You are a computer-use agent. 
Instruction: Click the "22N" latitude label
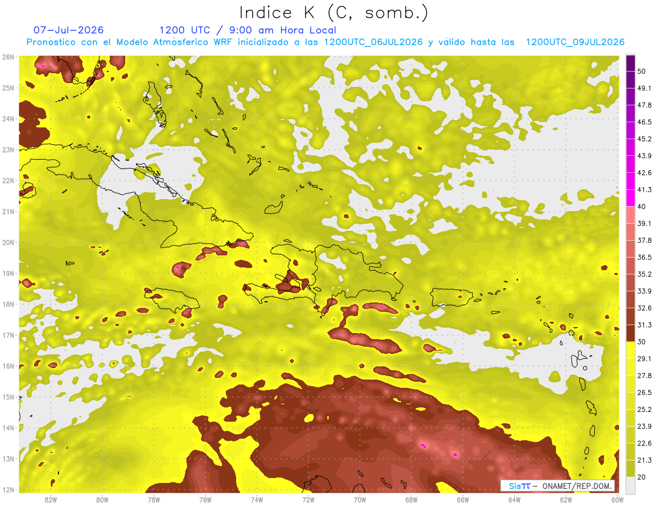(8, 180)
